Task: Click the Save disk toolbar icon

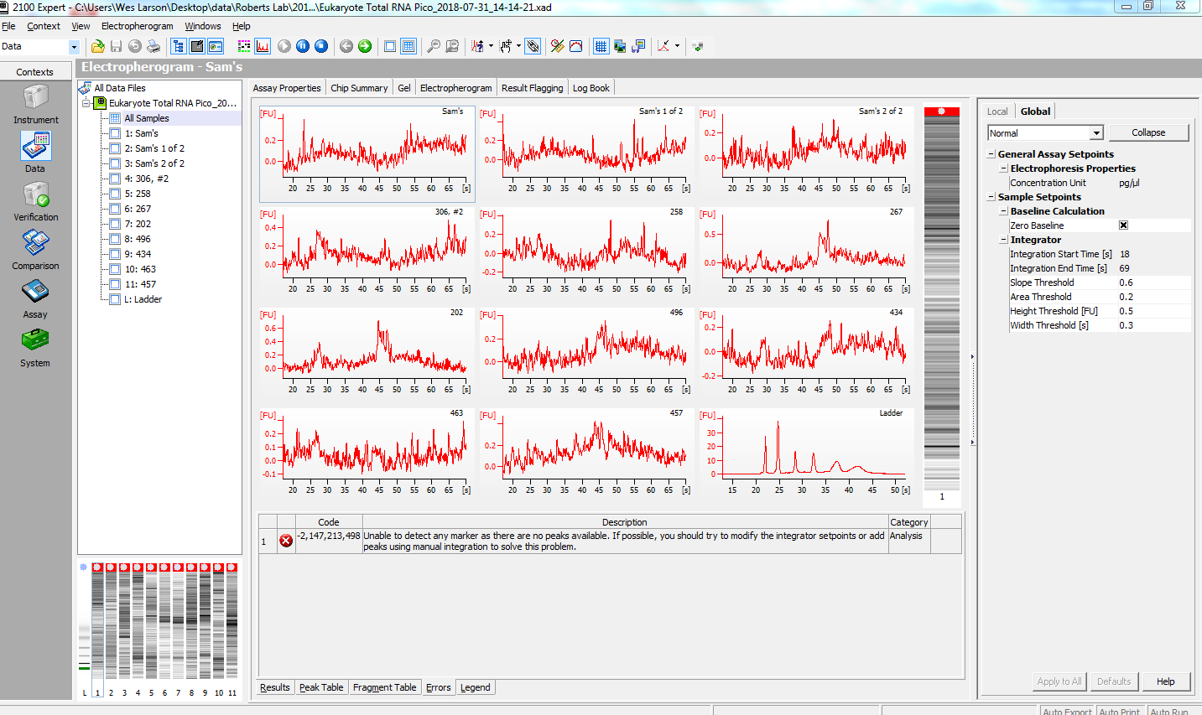Action: [117, 46]
